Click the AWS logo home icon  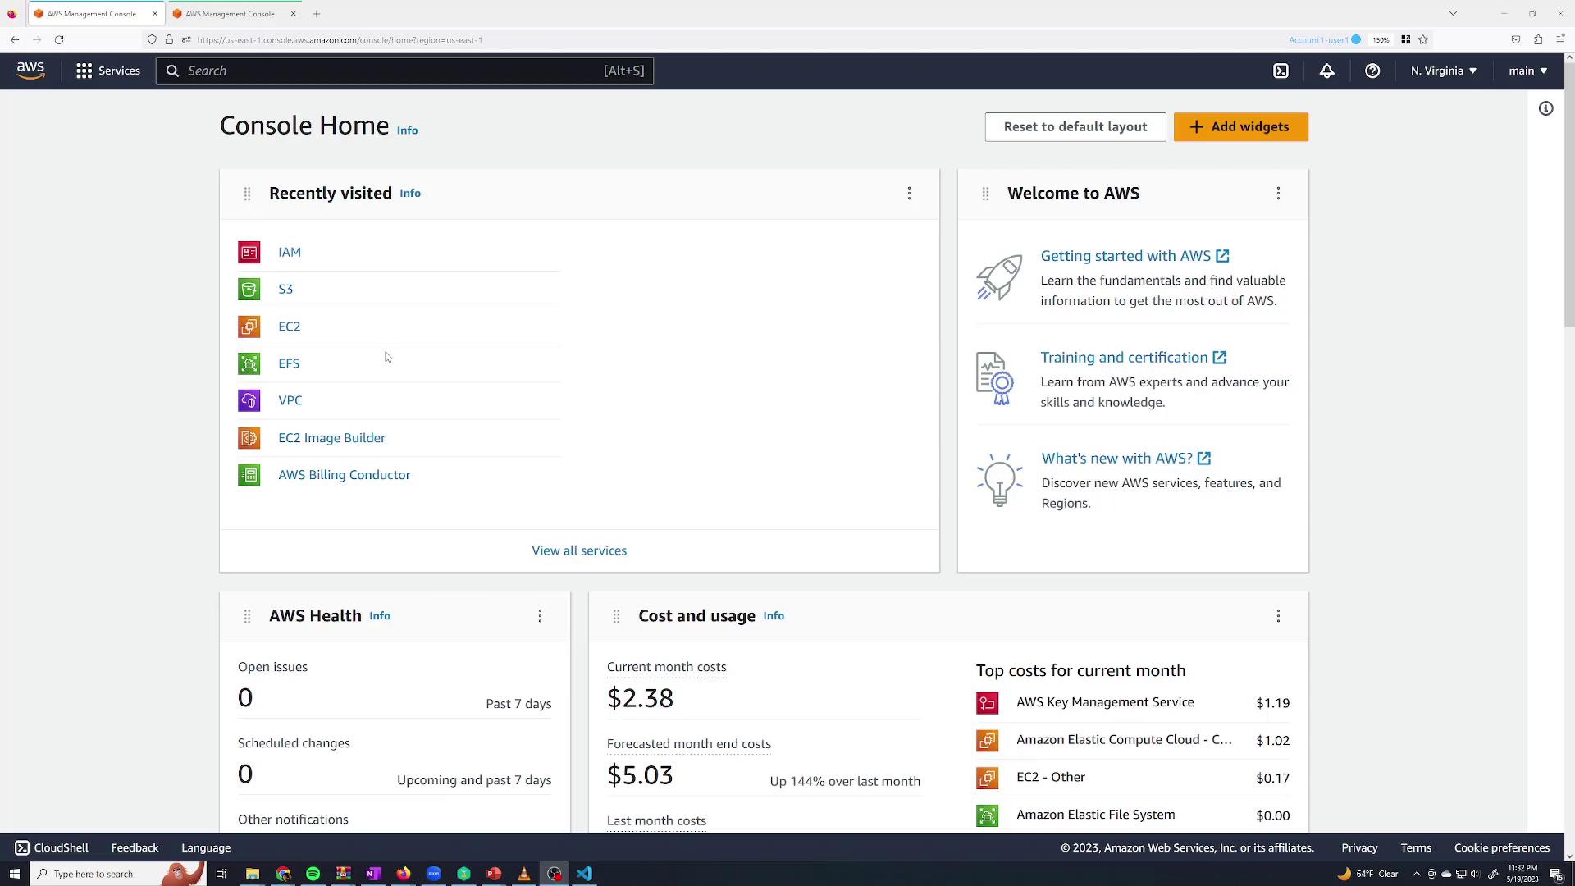[30, 71]
